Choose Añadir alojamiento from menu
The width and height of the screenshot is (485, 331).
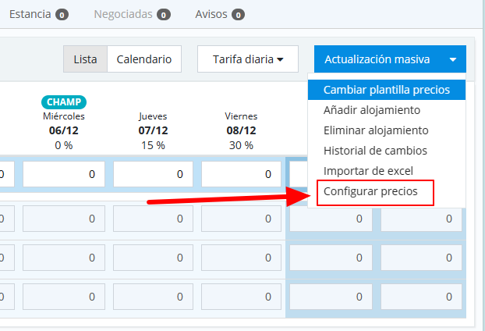click(x=372, y=110)
